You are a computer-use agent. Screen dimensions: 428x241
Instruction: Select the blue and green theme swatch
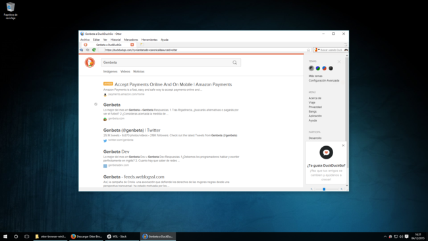[318, 68]
